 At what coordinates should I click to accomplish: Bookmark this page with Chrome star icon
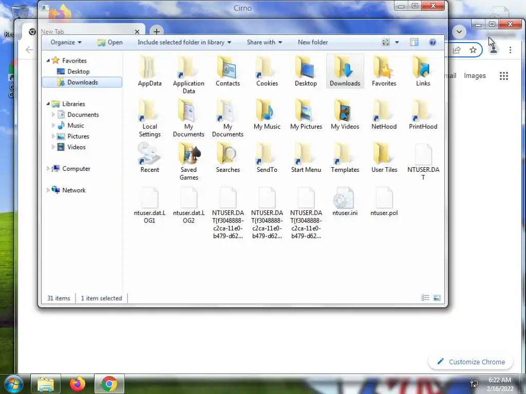click(473, 50)
